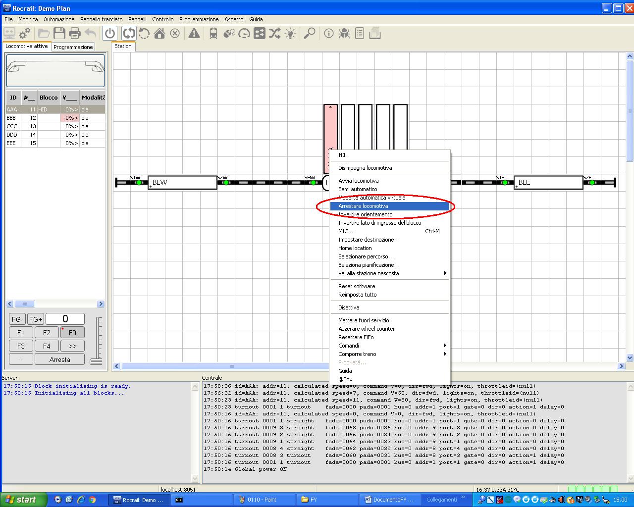Click the house icon in toolbar
The height and width of the screenshot is (507, 634).
[x=159, y=34]
